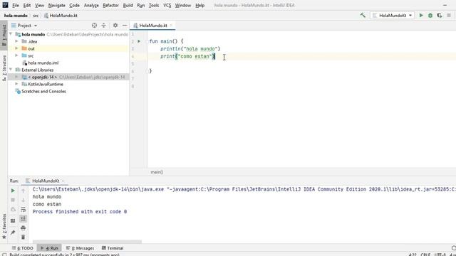The height and width of the screenshot is (256, 456).
Task: Click the collapse all icon in the Project panel
Action: [103, 26]
